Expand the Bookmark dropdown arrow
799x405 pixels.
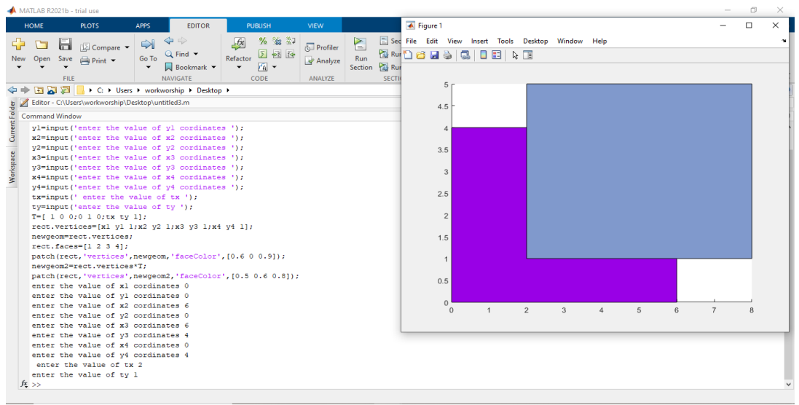pyautogui.click(x=213, y=67)
